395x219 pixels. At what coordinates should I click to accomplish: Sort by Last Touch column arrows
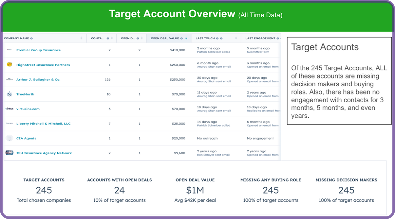(236, 38)
